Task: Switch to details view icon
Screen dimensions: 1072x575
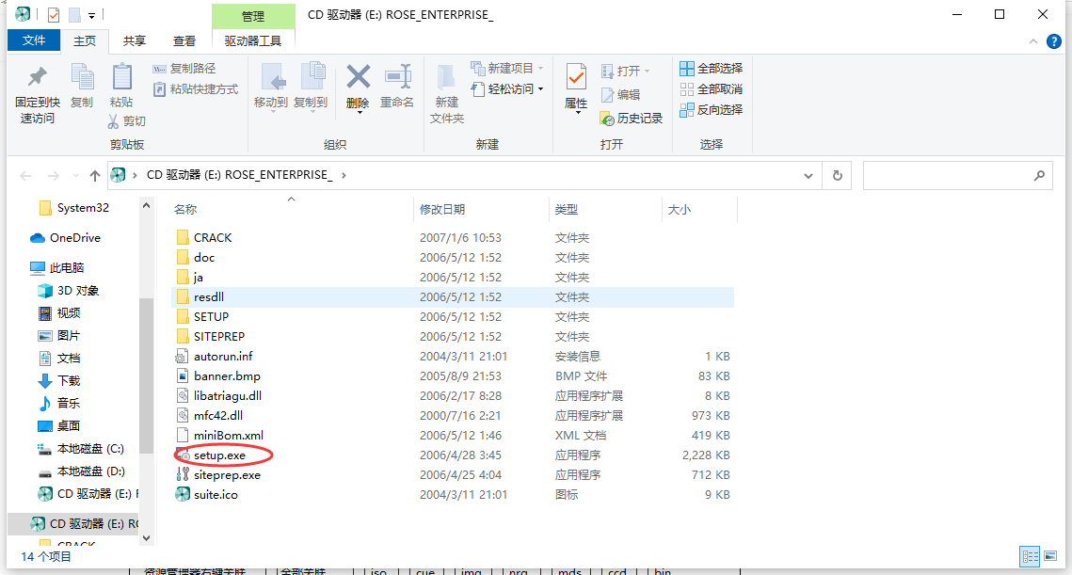Action: coord(1031,556)
